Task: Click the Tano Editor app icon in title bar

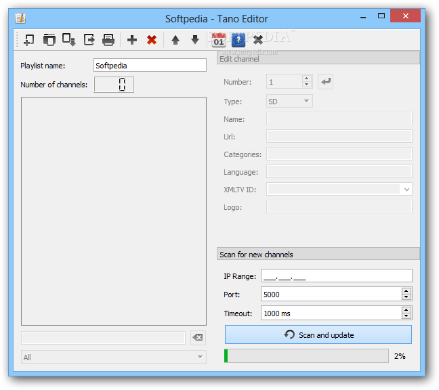Action: pyautogui.click(x=20, y=18)
